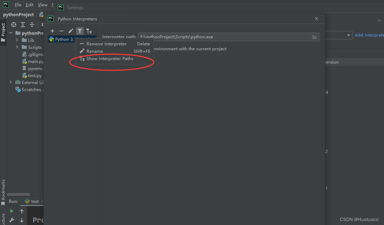Open the File menu
Viewport: 384px width, 225px height.
pyautogui.click(x=18, y=5)
